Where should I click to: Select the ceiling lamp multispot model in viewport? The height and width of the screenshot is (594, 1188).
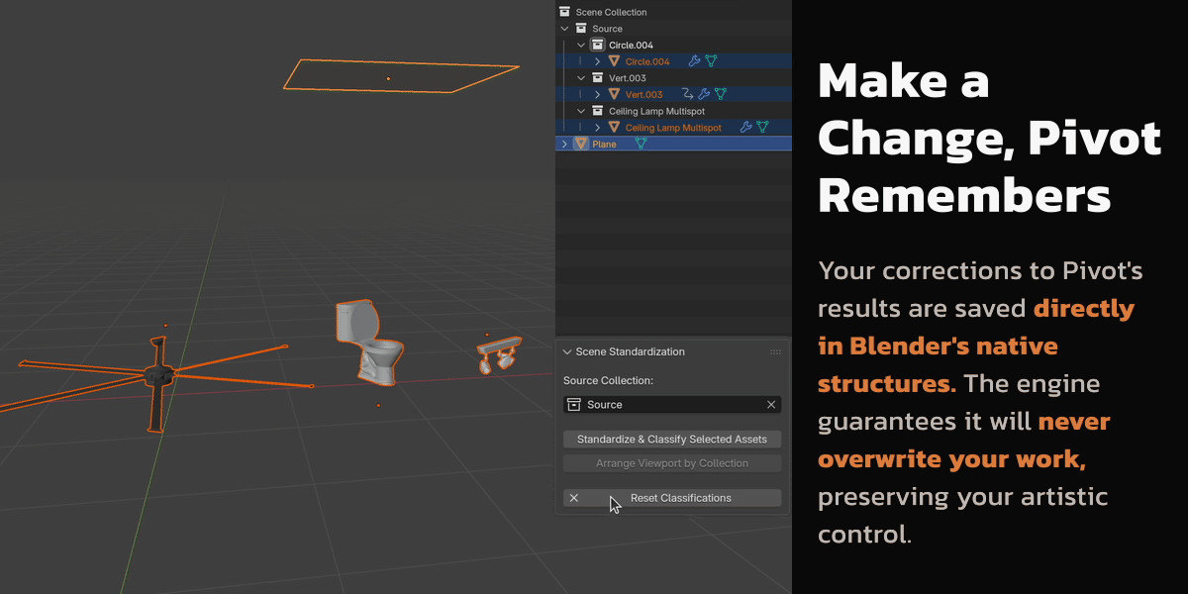[498, 353]
